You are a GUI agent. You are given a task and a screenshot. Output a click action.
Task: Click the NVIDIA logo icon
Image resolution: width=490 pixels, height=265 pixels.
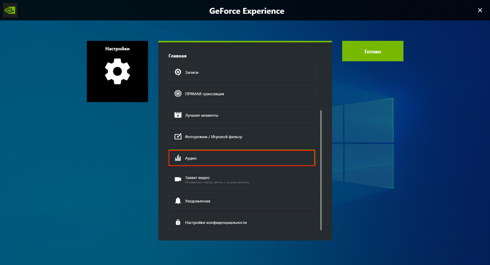[10, 10]
